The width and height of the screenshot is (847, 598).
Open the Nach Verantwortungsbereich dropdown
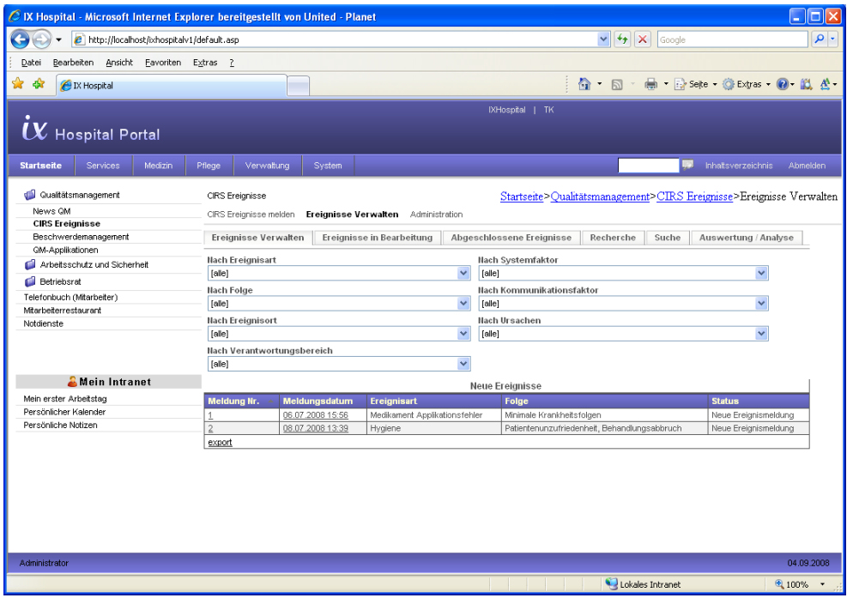(x=464, y=364)
